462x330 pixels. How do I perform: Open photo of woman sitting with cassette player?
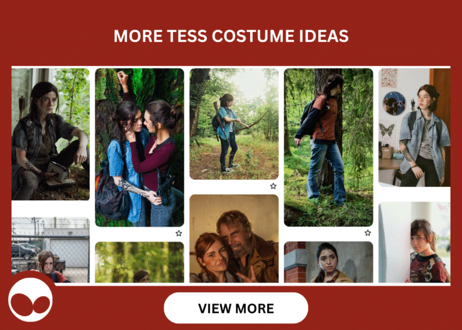pos(51,134)
